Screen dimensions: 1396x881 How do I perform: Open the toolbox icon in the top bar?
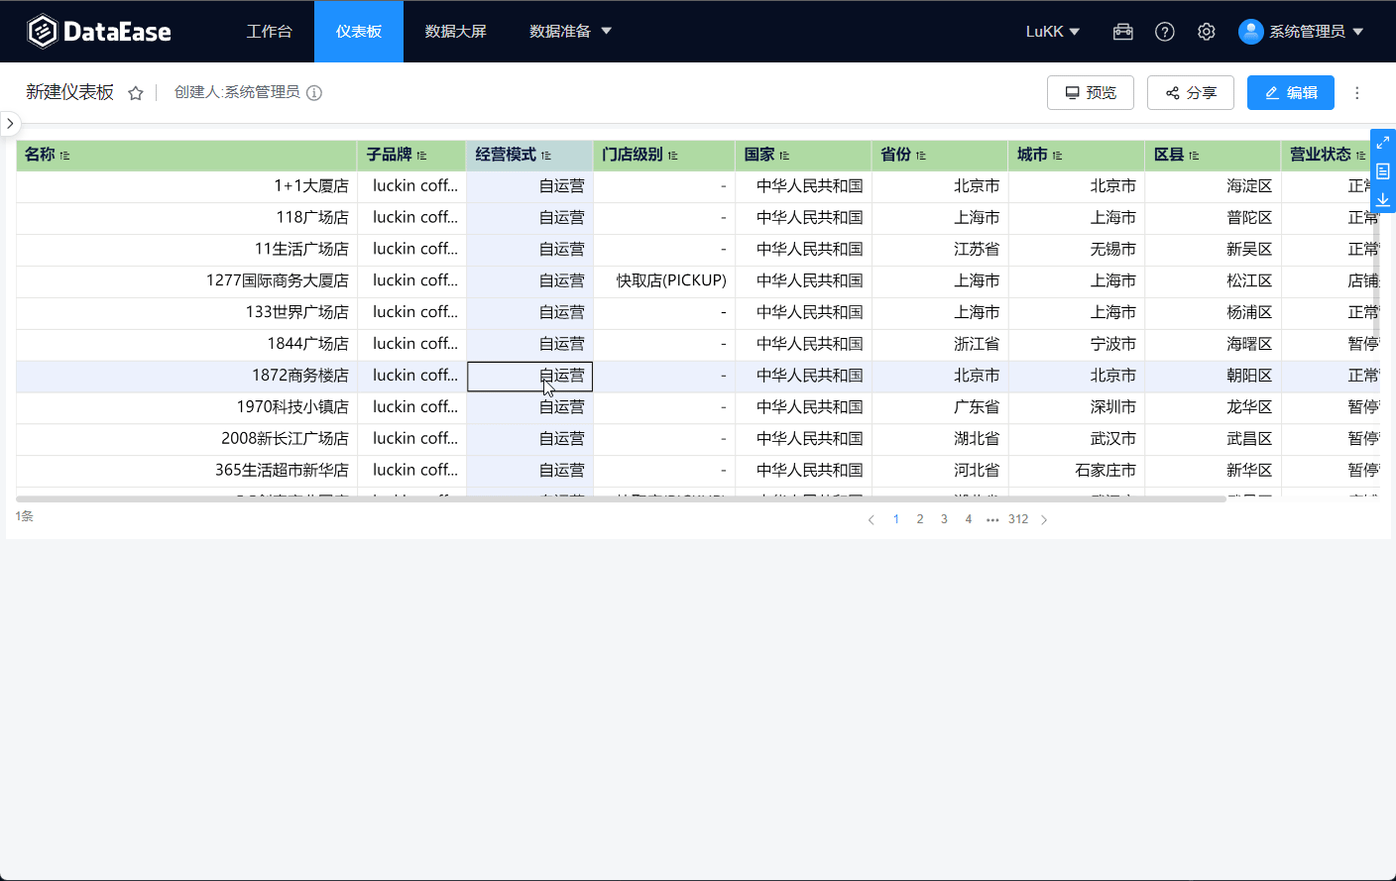(x=1122, y=31)
